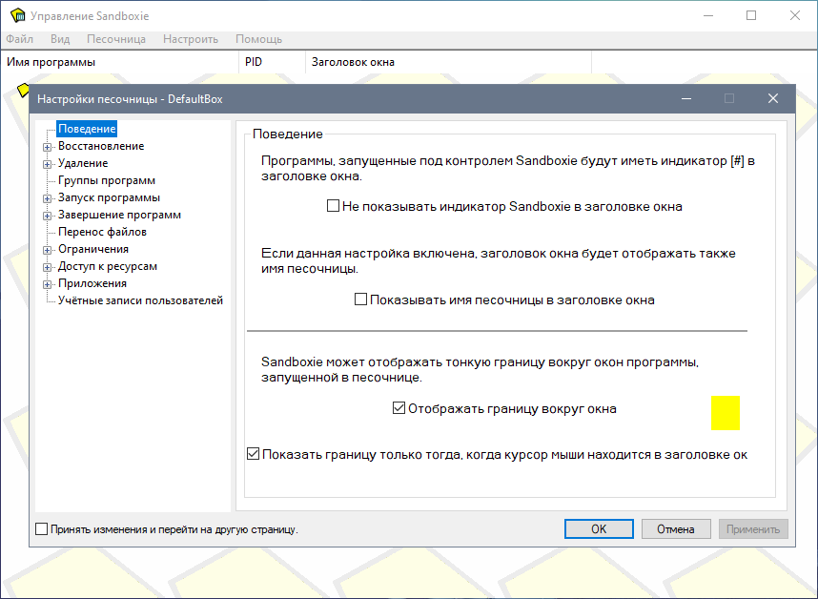The width and height of the screenshot is (818, 599).
Task: Expand the Доступ к ресурсам node
Action: click(x=47, y=267)
